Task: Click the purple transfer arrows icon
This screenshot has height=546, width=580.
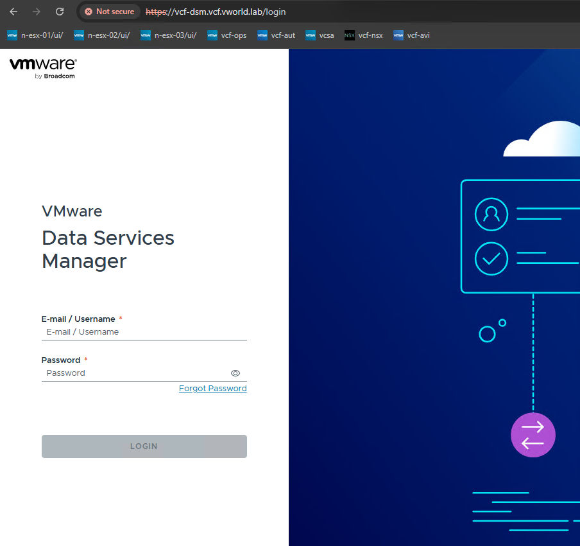Action: tap(533, 435)
